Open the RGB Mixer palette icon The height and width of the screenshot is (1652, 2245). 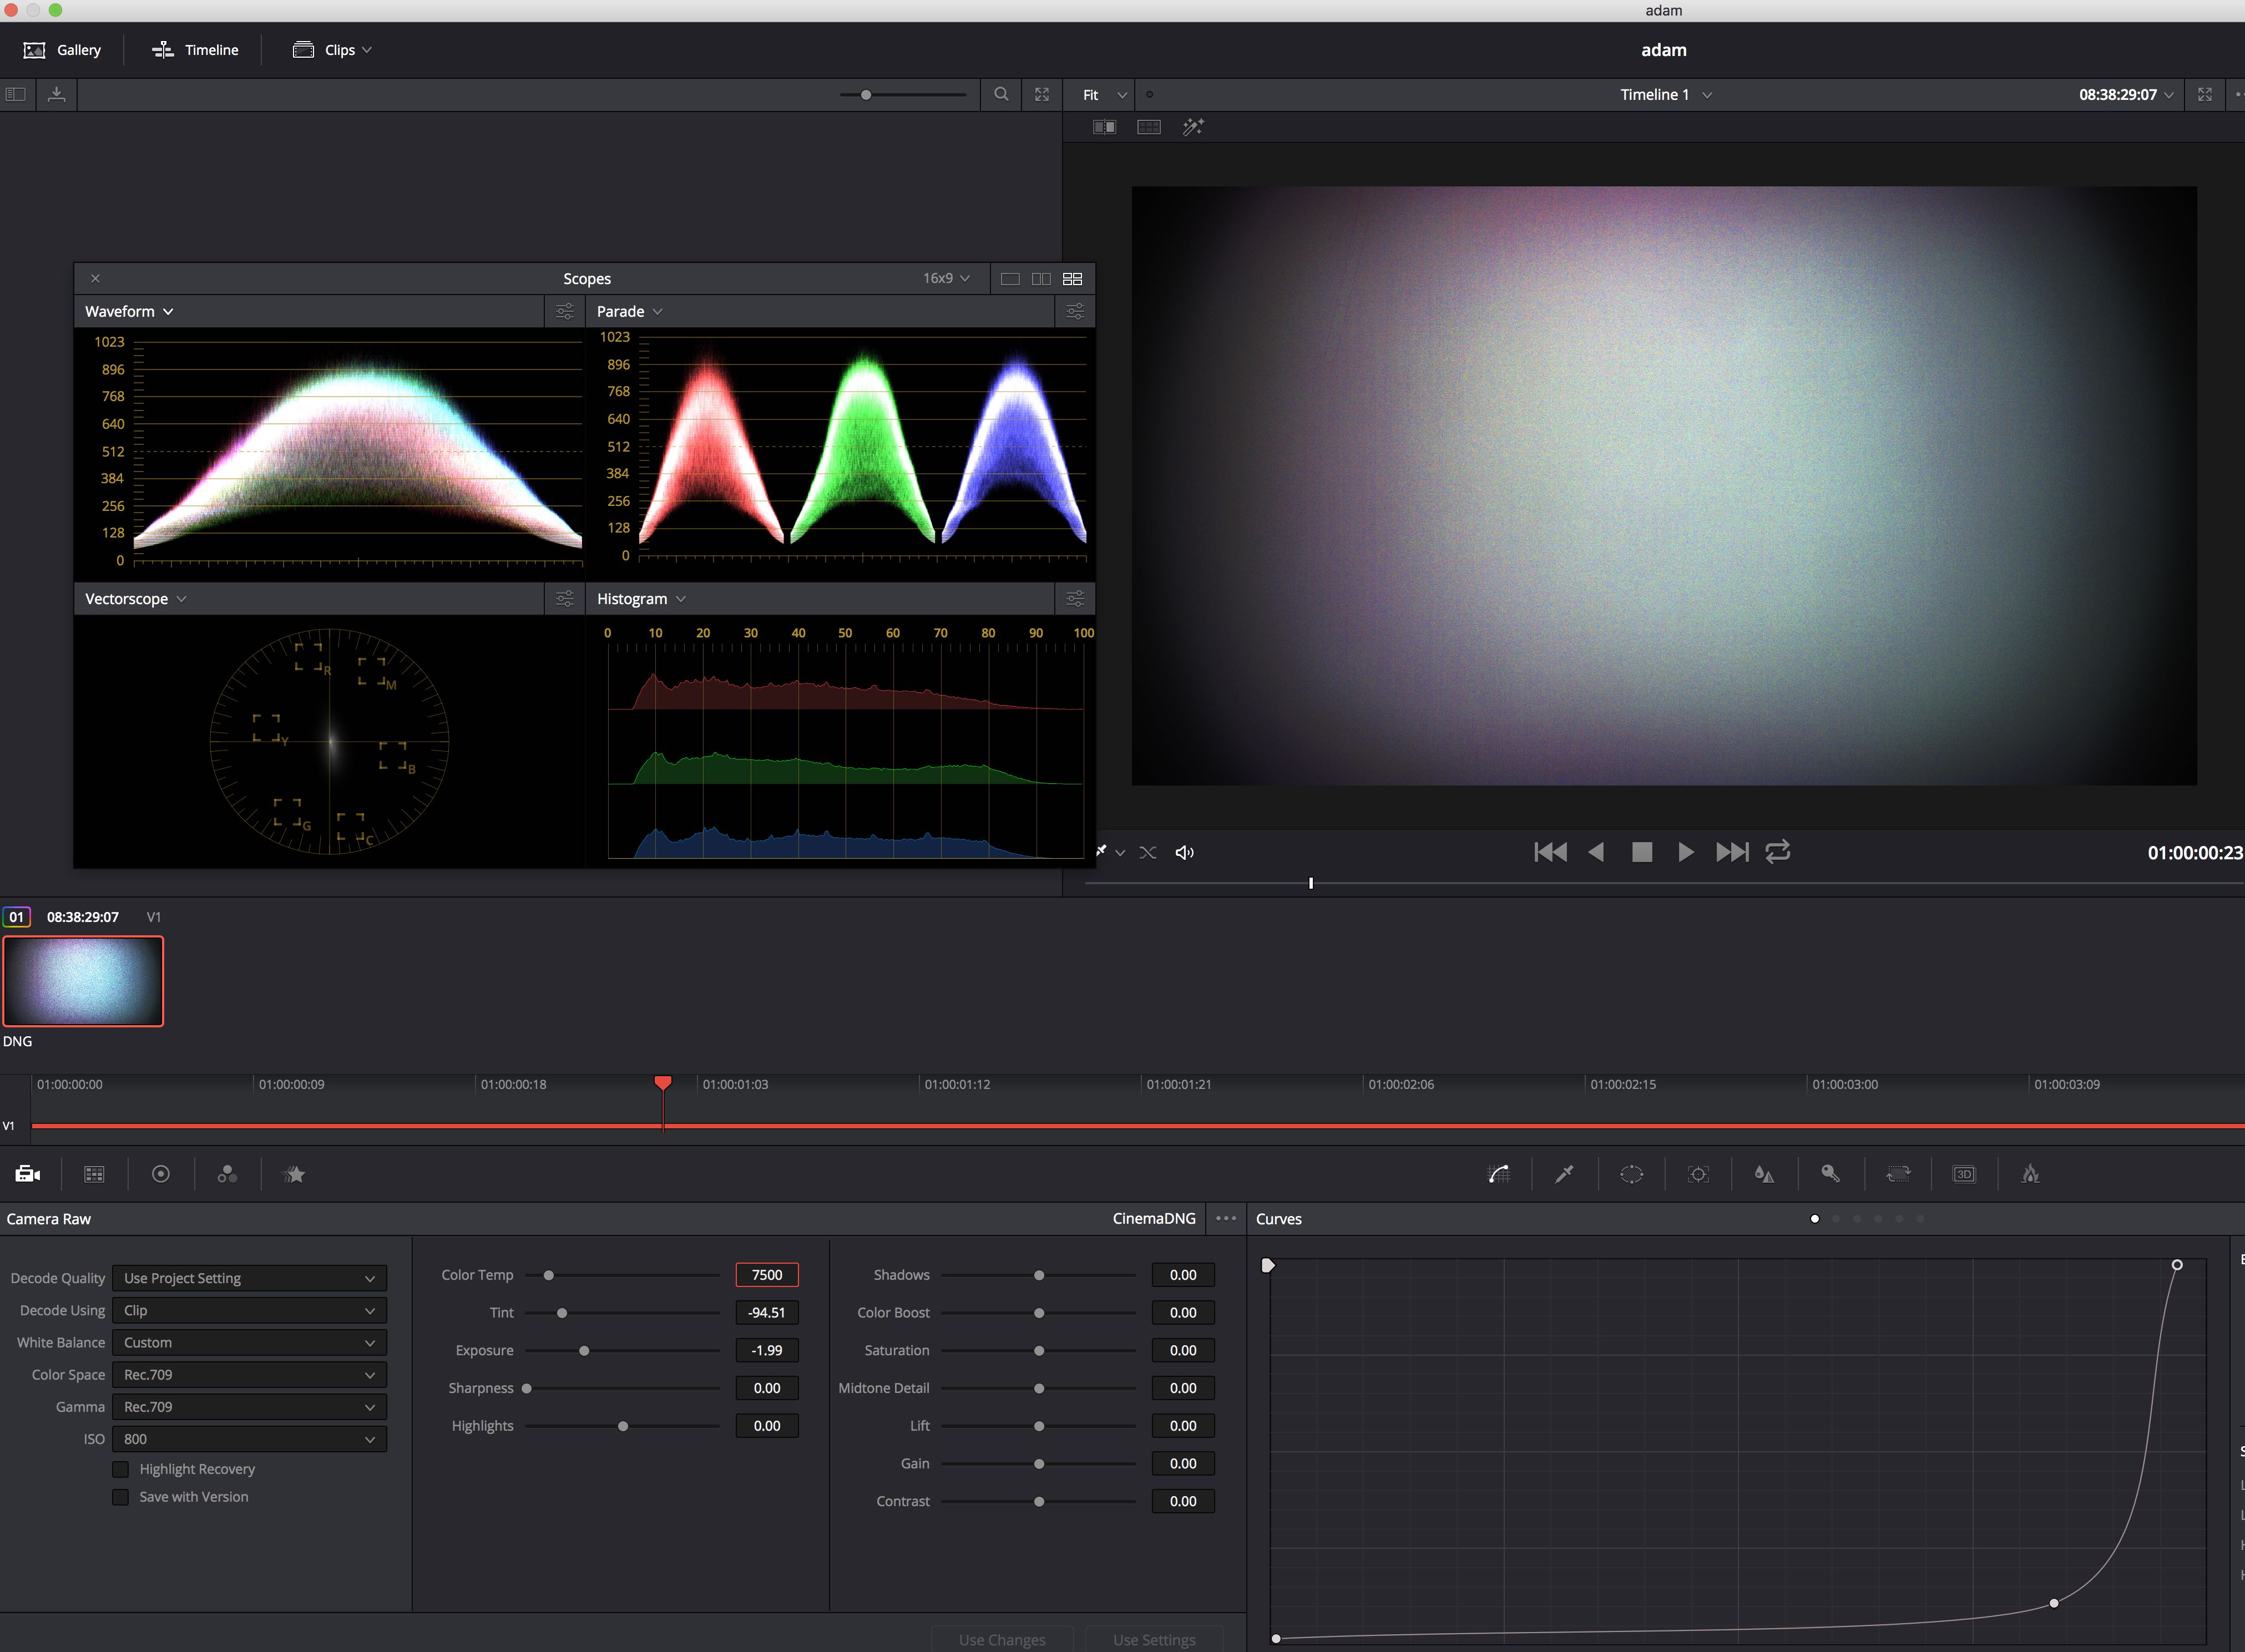(x=227, y=1174)
